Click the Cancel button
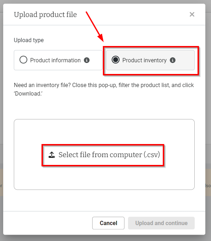The image size is (211, 241). pyautogui.click(x=108, y=223)
